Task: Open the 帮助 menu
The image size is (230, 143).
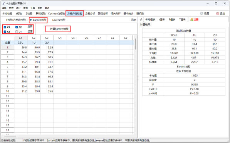Action: tap(47, 8)
